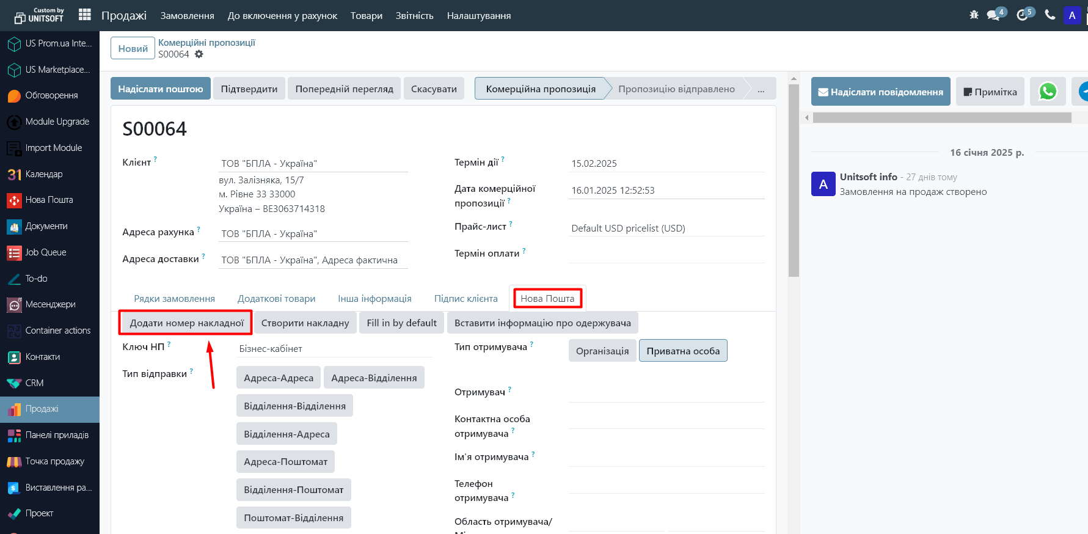
Task: Open the user avatar menu
Action: [x=1072, y=15]
